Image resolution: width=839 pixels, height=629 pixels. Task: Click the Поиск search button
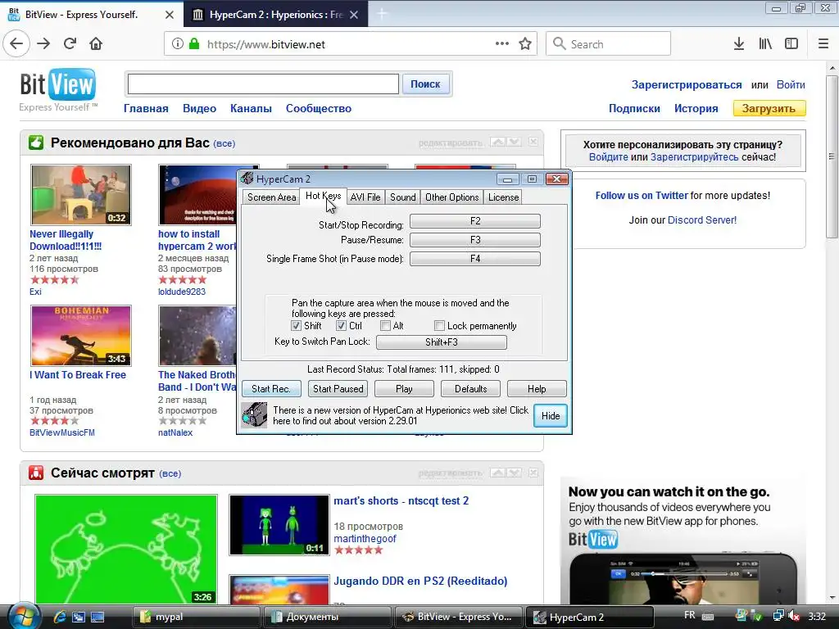425,84
